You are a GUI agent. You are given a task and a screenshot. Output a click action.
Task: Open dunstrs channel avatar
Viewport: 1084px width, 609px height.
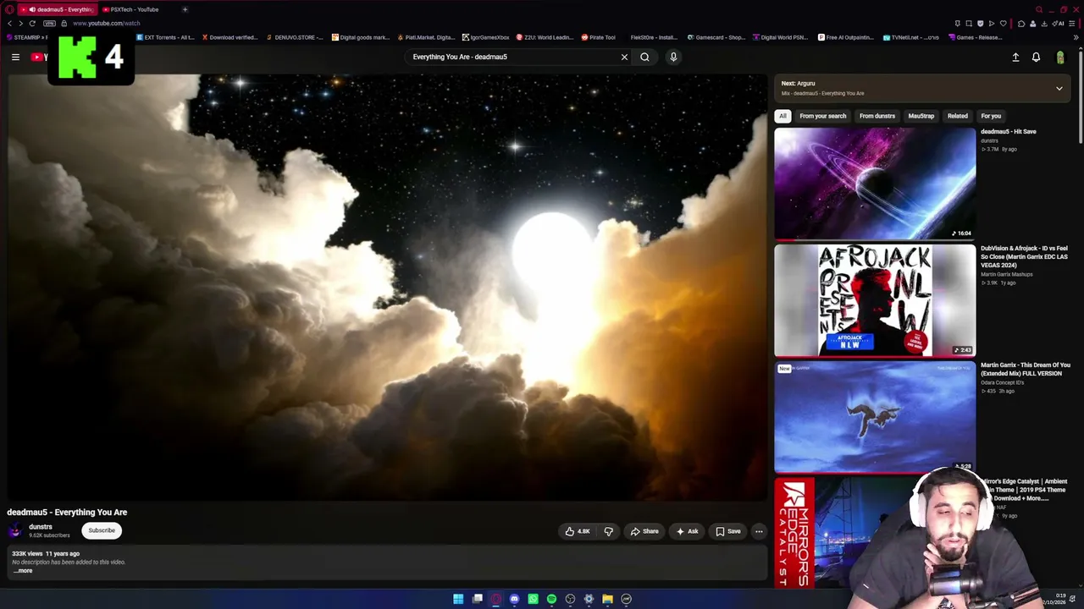[x=15, y=530]
